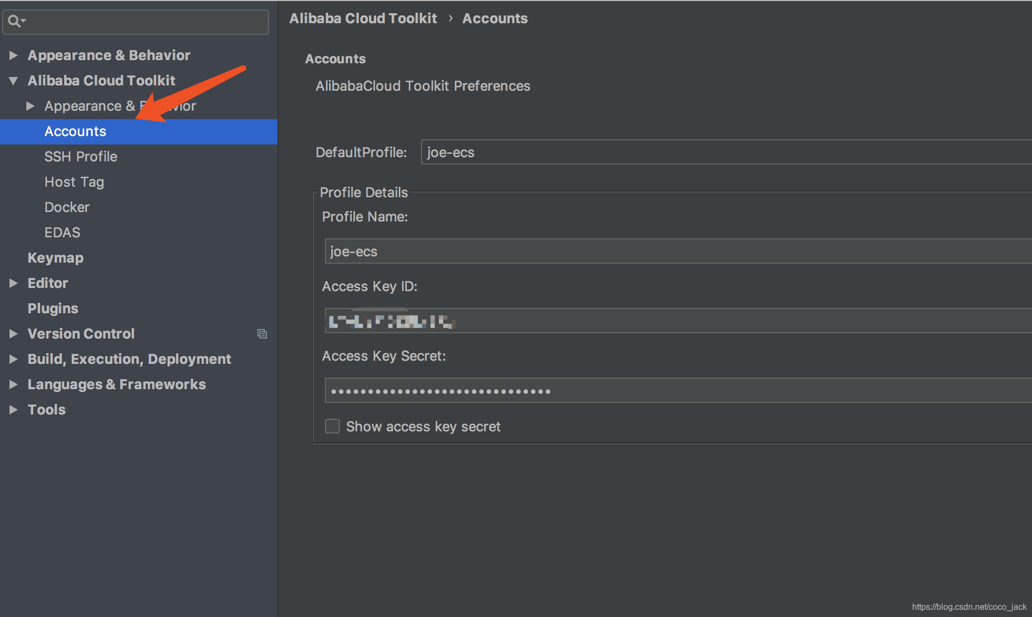The image size is (1032, 617).
Task: Select the Alibaba Cloud Toolkit tree label
Action: tap(101, 81)
